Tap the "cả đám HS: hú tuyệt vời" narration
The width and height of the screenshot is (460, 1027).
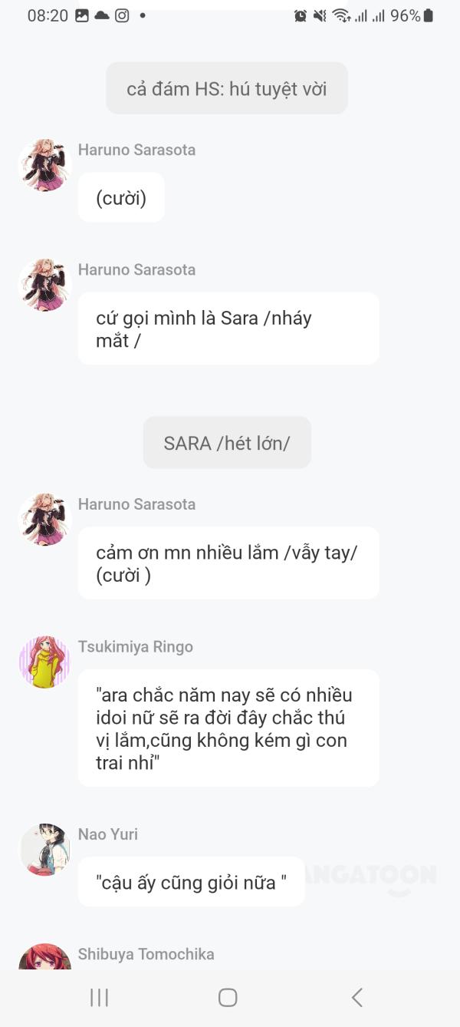(x=227, y=88)
